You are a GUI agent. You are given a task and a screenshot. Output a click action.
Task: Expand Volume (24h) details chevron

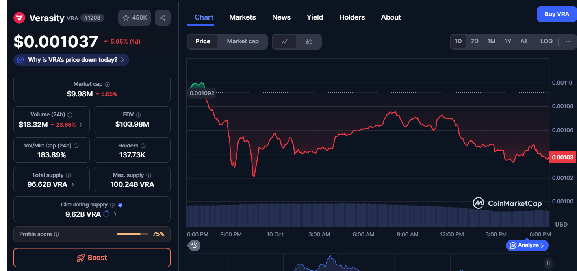(81, 125)
